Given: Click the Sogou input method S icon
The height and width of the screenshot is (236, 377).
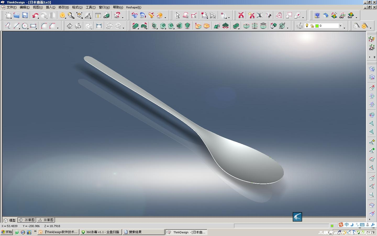Looking at the screenshot, I should [x=341, y=225].
